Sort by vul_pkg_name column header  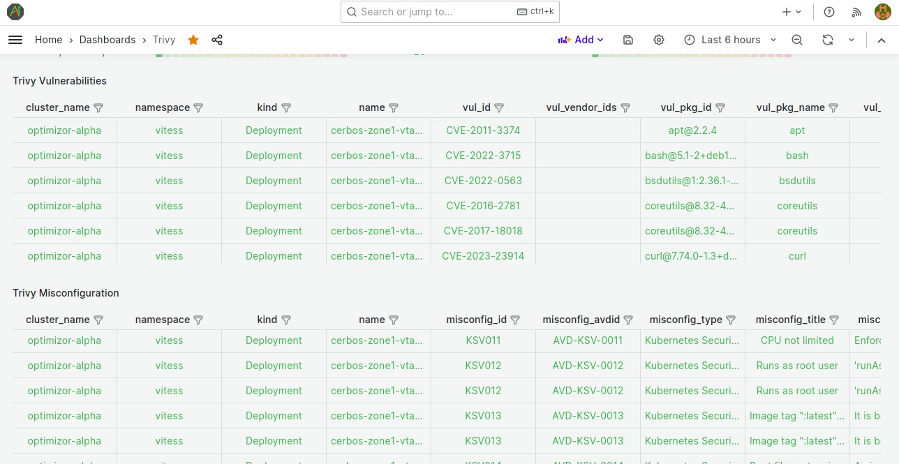(x=790, y=107)
